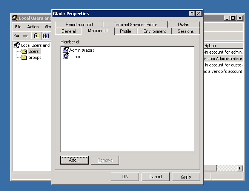Screen dimensions: 249x191
Task: Click the Users folder icon in the tree
Action: (24, 51)
